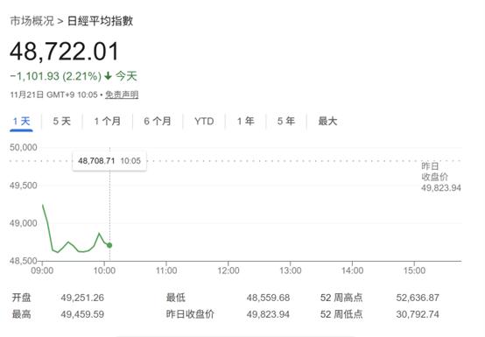485x337 pixels.
Task: Click the 最低 label
Action: point(176,298)
